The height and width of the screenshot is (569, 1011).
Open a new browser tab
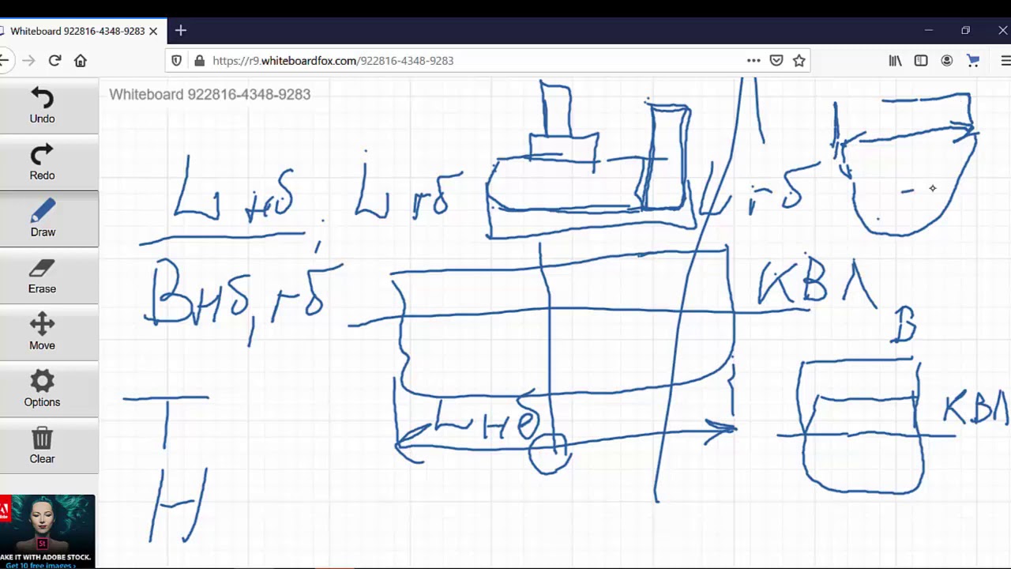pos(181,30)
